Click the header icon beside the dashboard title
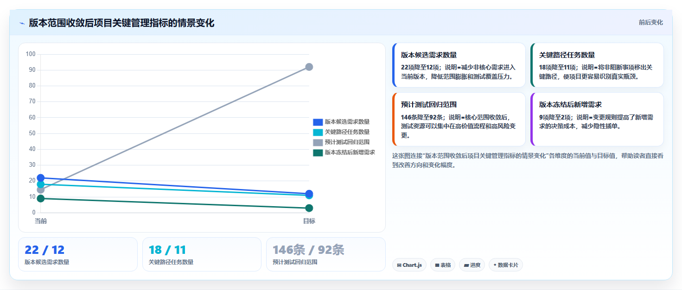The width and height of the screenshot is (682, 290). click(22, 23)
